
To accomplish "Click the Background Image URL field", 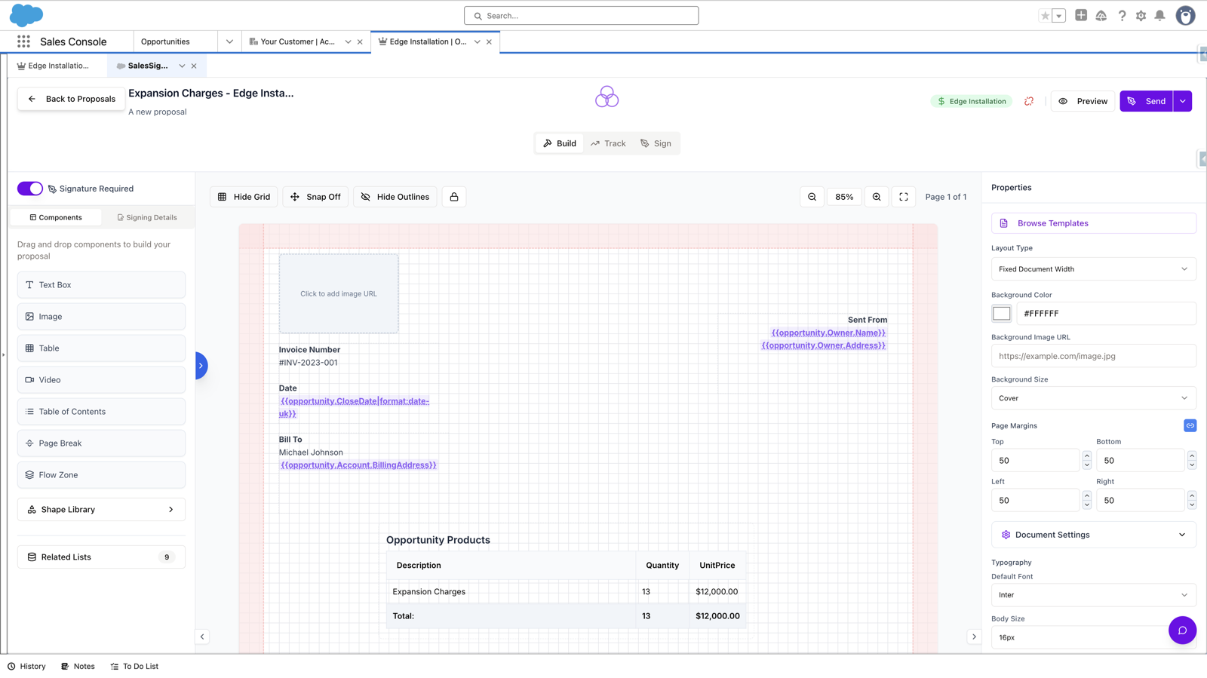I will coord(1093,356).
